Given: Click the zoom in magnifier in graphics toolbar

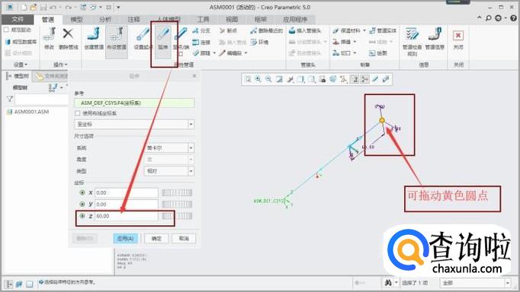Looking at the screenshot, I should (x=258, y=79).
